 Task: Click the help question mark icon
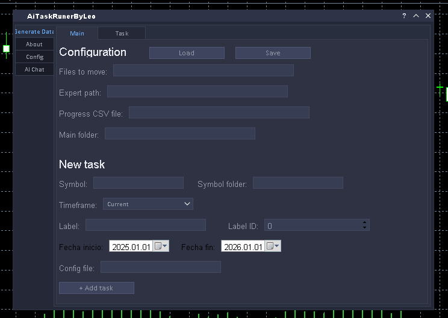(404, 16)
